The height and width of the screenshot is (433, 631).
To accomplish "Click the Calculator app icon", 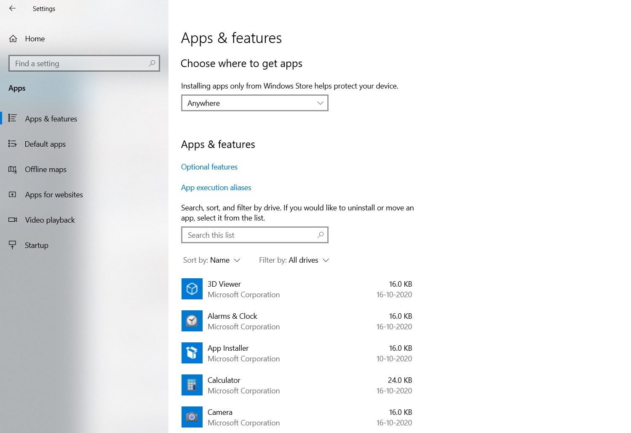I will click(x=192, y=385).
